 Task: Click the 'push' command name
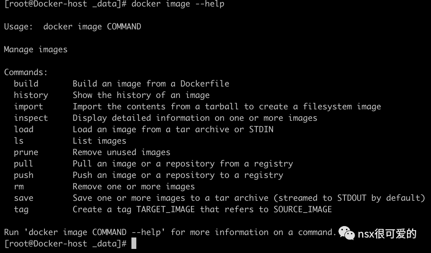coord(24,175)
